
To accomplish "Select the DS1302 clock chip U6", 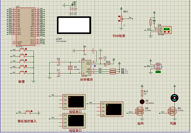I will tap(86, 68).
